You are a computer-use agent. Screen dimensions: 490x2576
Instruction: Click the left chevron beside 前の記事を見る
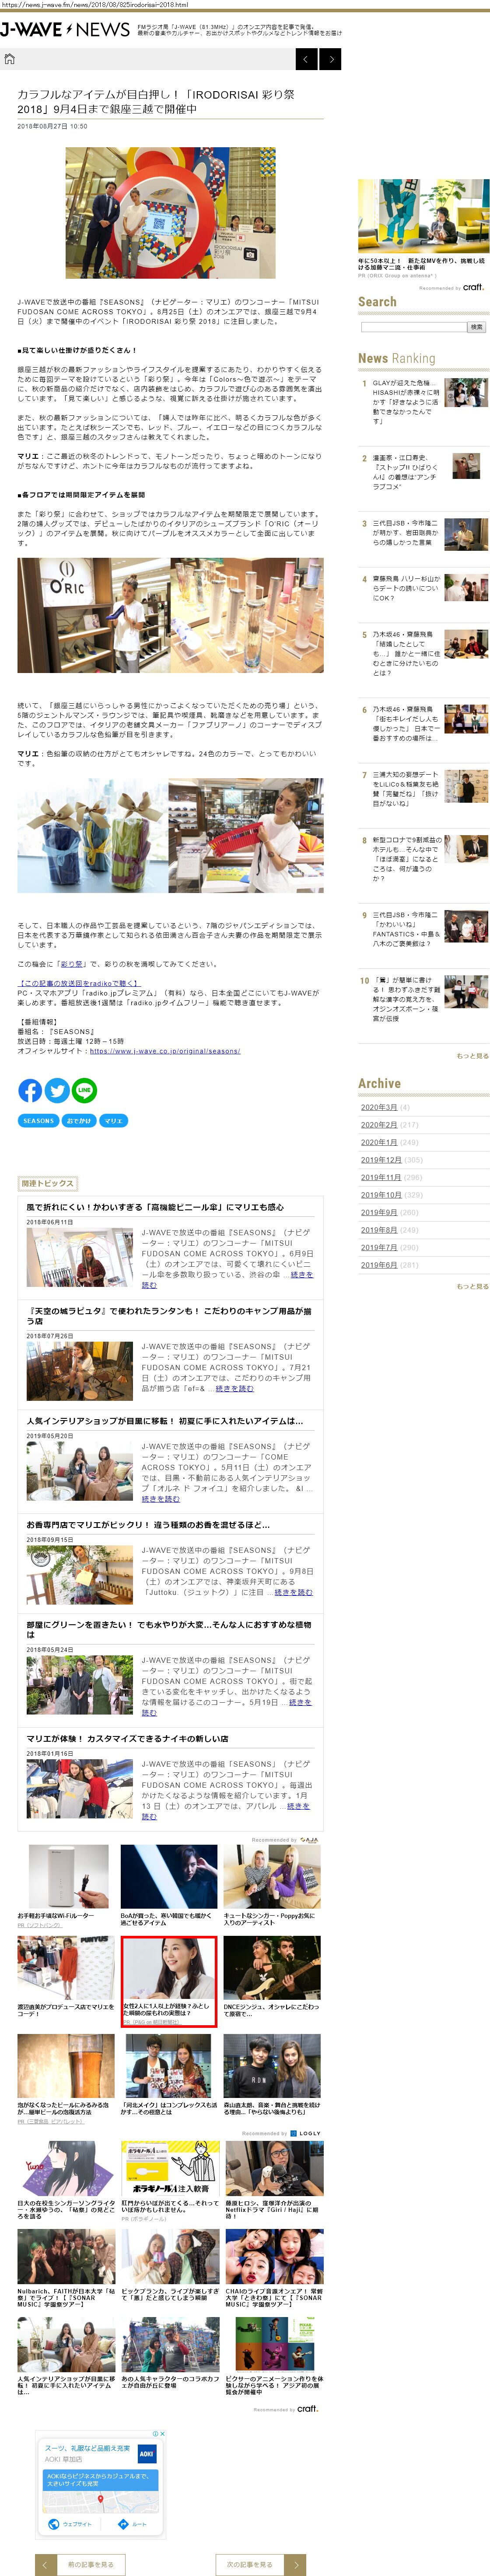click(x=45, y=2564)
